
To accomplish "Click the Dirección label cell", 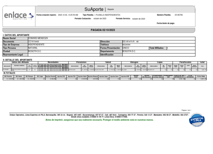I will (111, 42).
